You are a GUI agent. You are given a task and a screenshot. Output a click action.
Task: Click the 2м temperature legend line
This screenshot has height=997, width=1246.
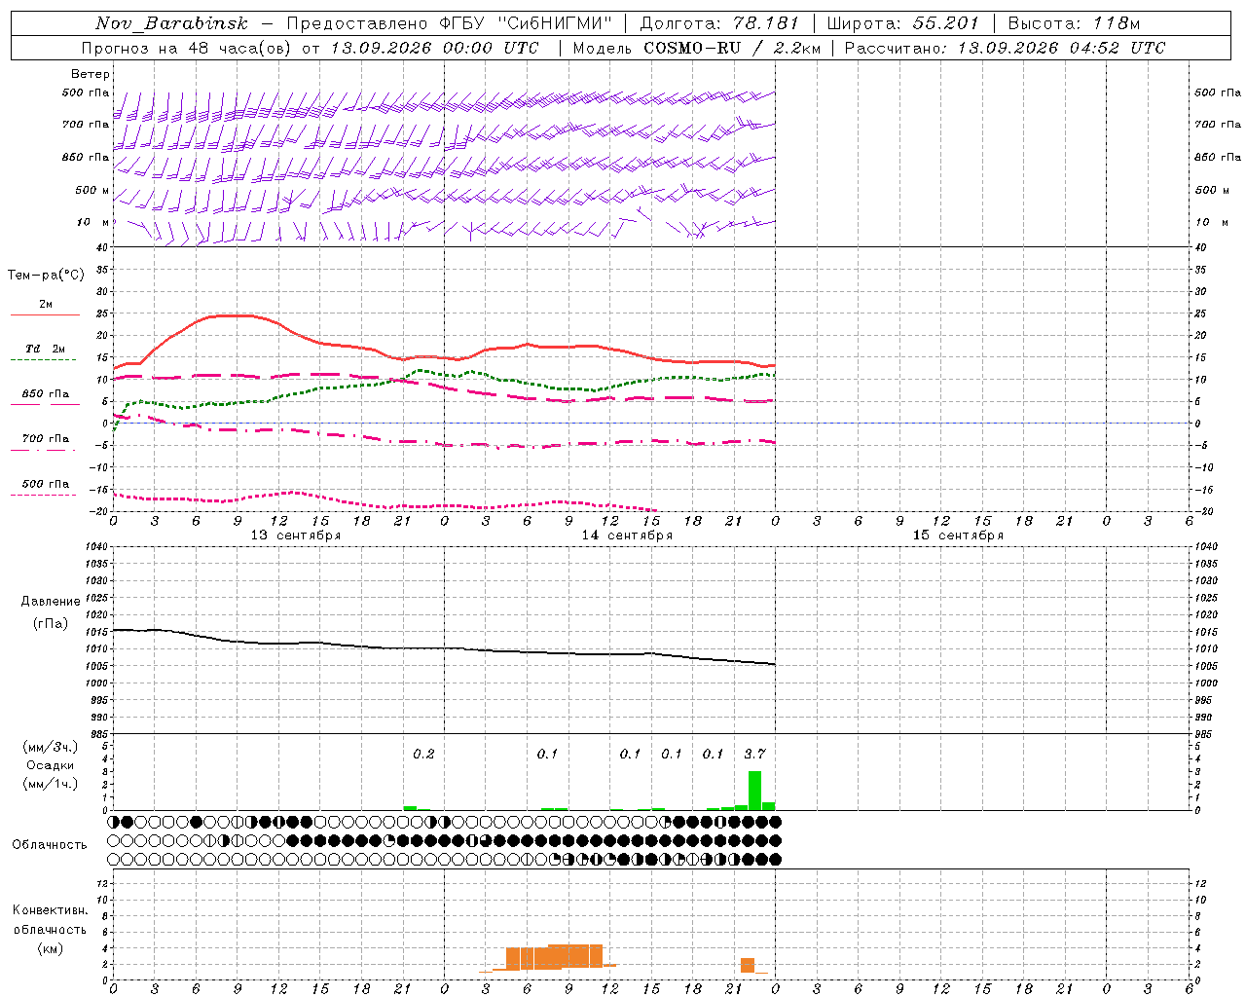coord(45,308)
